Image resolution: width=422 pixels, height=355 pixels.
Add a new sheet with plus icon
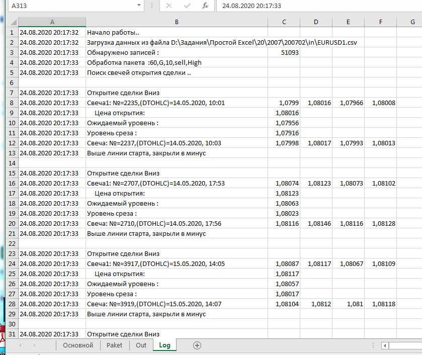coord(197,345)
